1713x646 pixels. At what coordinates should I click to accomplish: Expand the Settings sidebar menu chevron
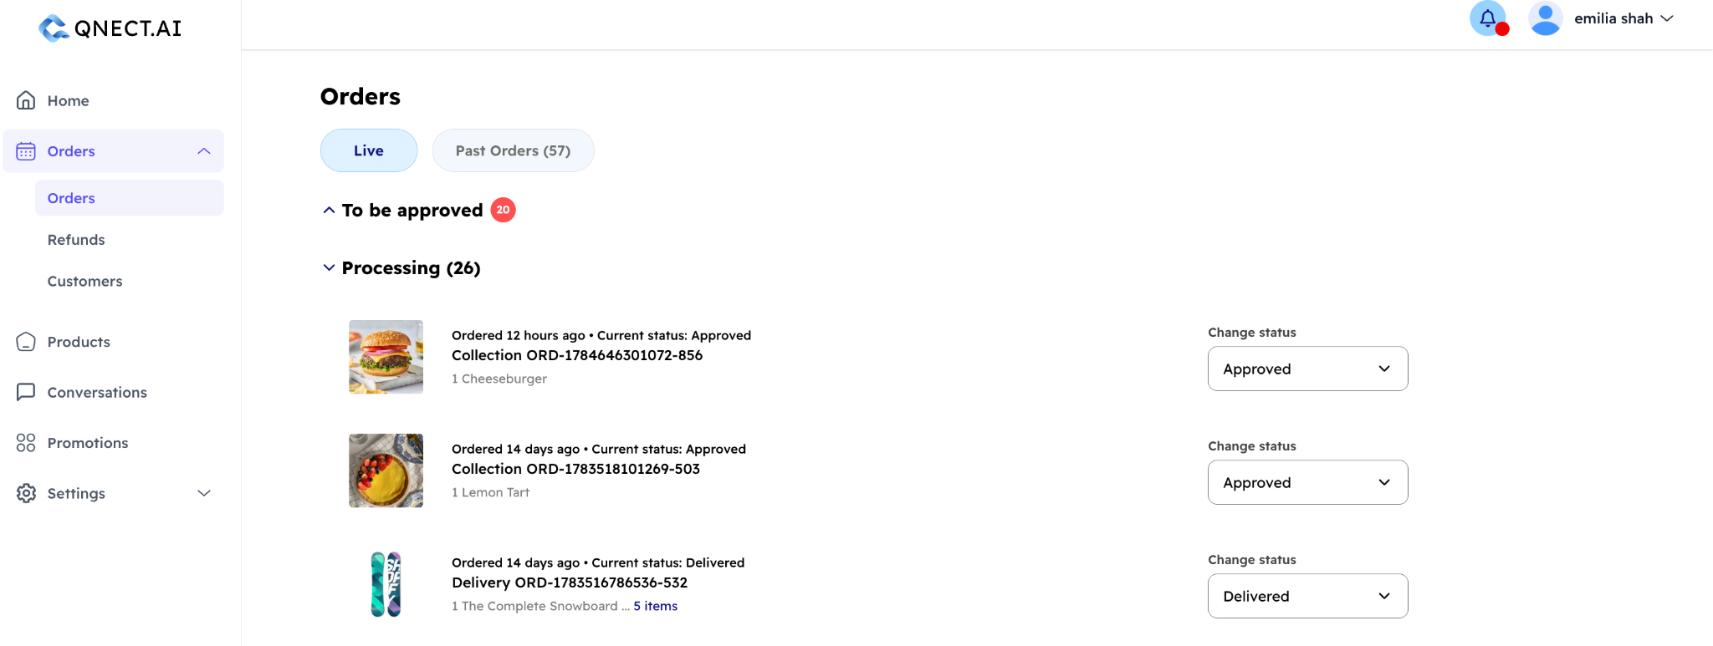[x=204, y=493]
